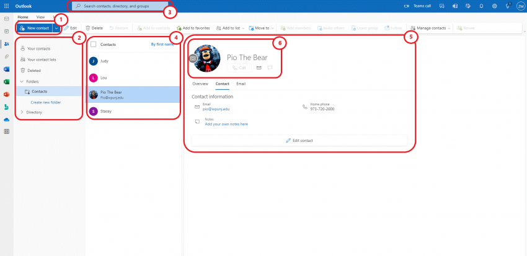Click the Edit contact button
This screenshot has height=256, width=527.
[299, 141]
